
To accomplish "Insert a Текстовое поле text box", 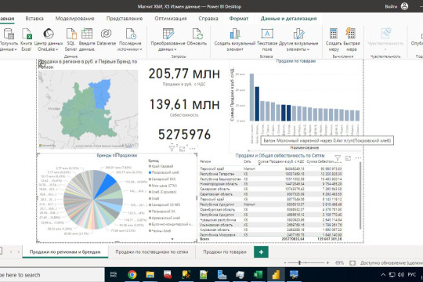I will point(267,34).
